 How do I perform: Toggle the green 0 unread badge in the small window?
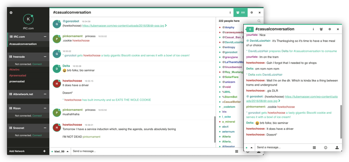(x=250, y=29)
